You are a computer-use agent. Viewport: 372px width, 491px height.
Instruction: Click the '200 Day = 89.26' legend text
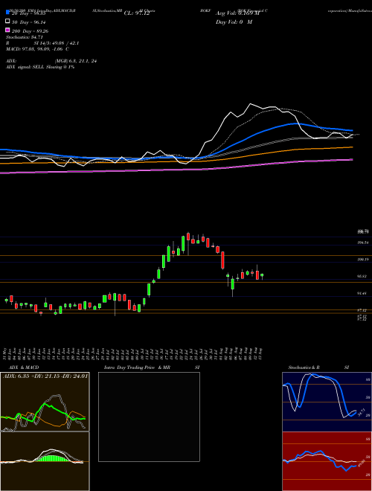[30, 31]
